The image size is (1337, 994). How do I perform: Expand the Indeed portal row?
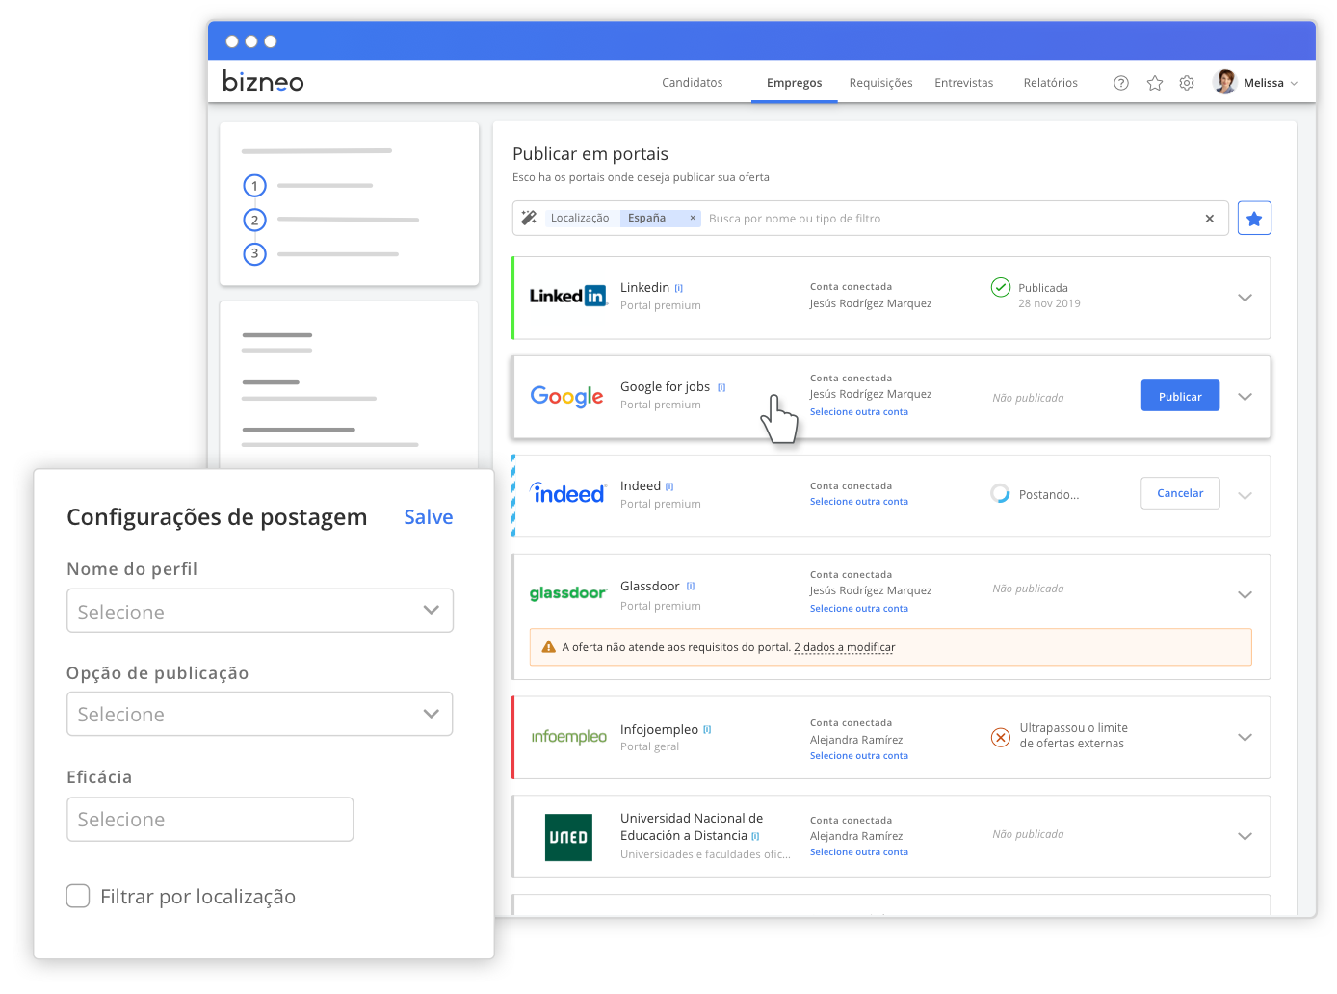1245,496
